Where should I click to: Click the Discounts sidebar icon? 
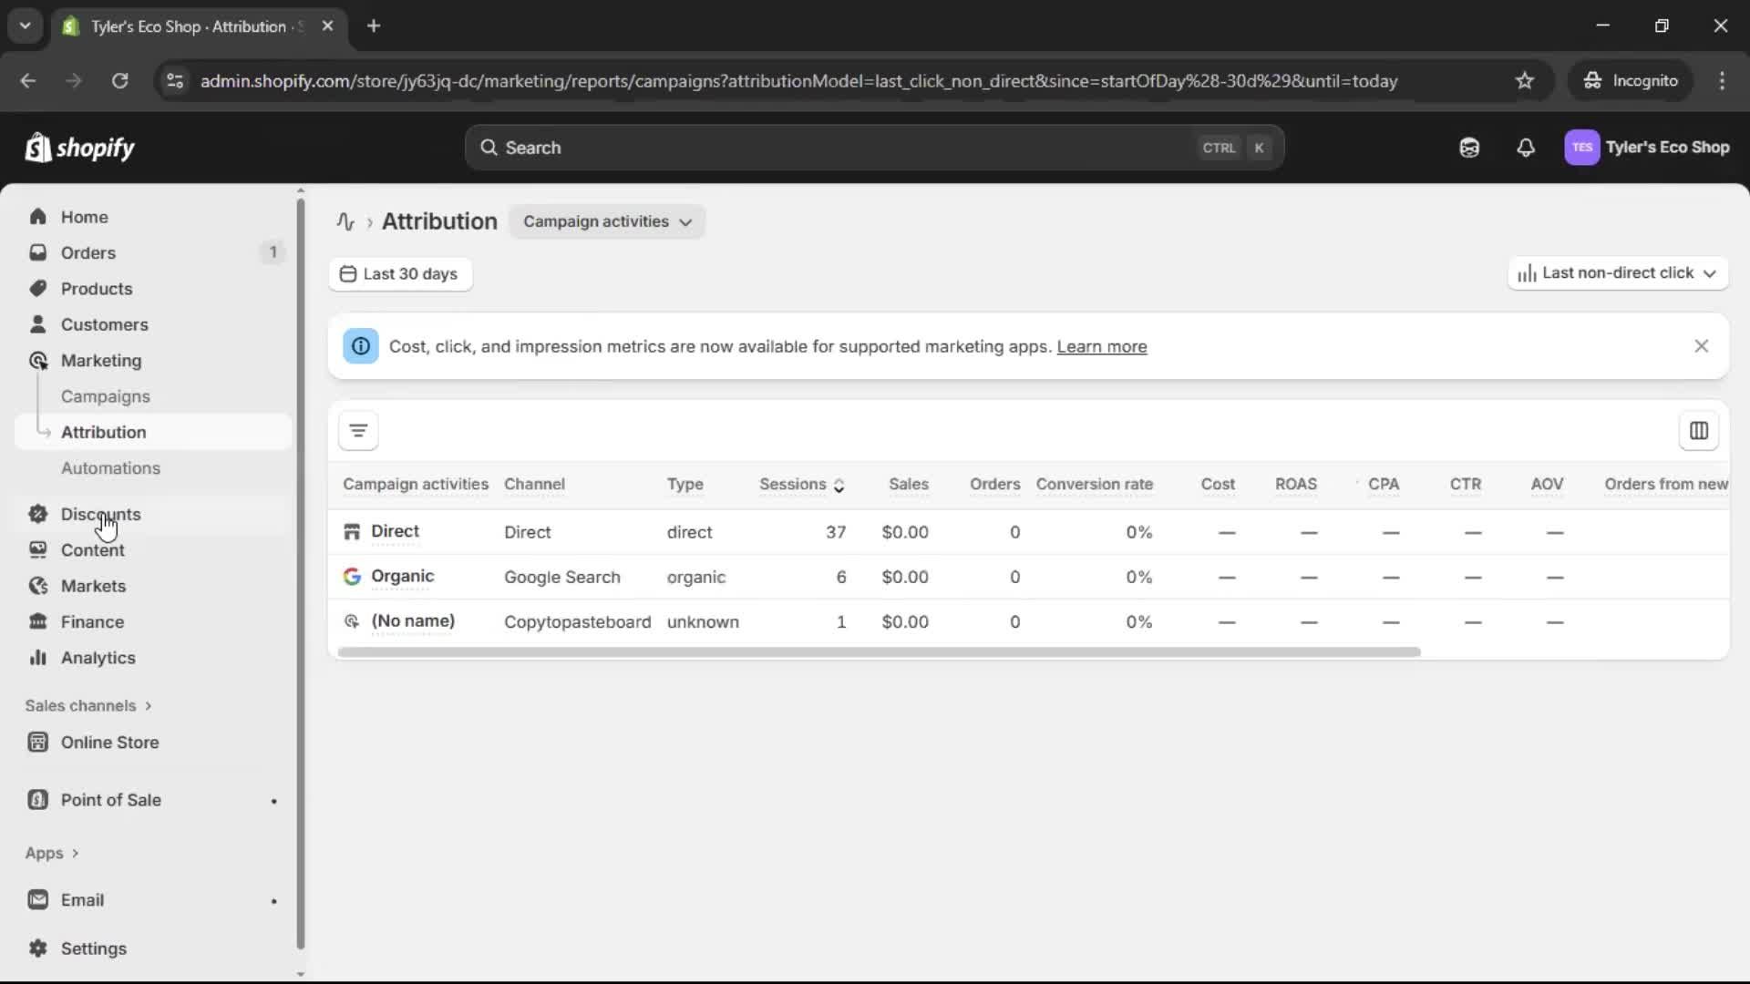pyautogui.click(x=37, y=514)
